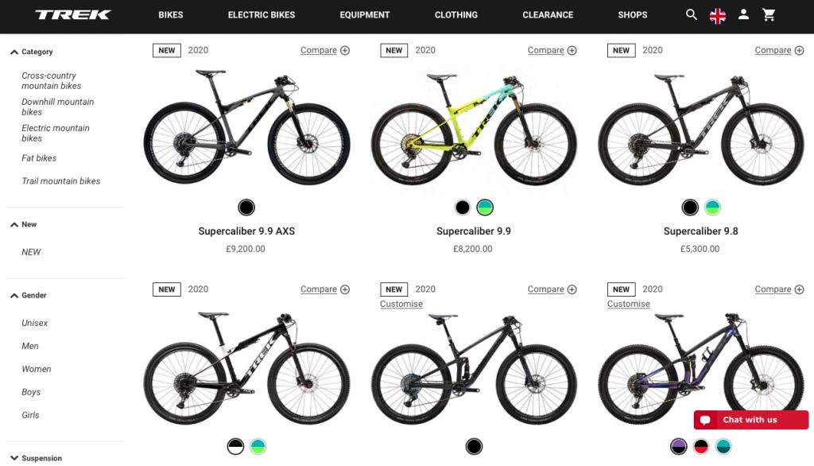The image size is (814, 466).
Task: Collapse the Category filter section
Action: (x=14, y=52)
